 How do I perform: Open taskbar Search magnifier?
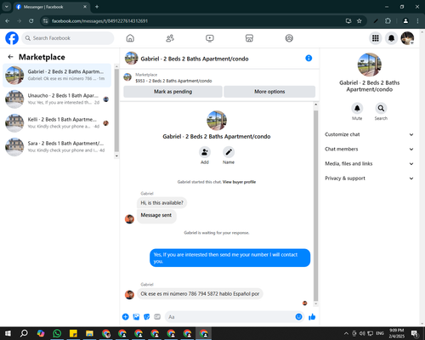point(24,333)
